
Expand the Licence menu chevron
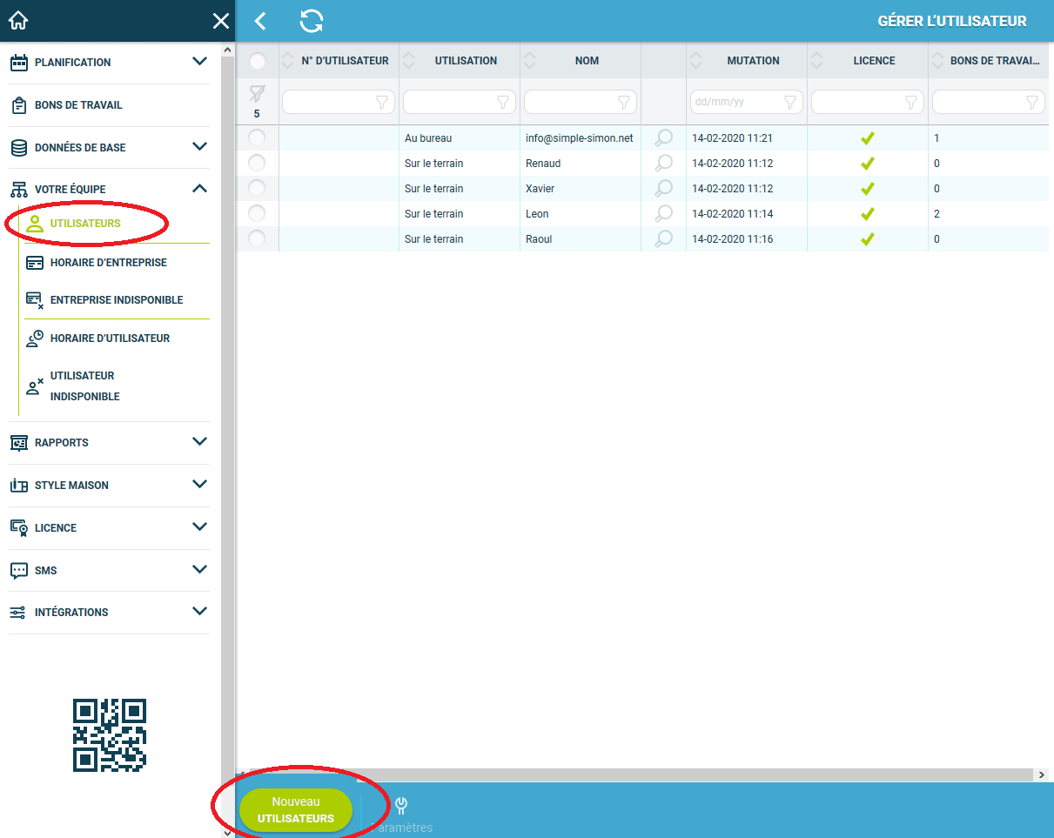199,526
